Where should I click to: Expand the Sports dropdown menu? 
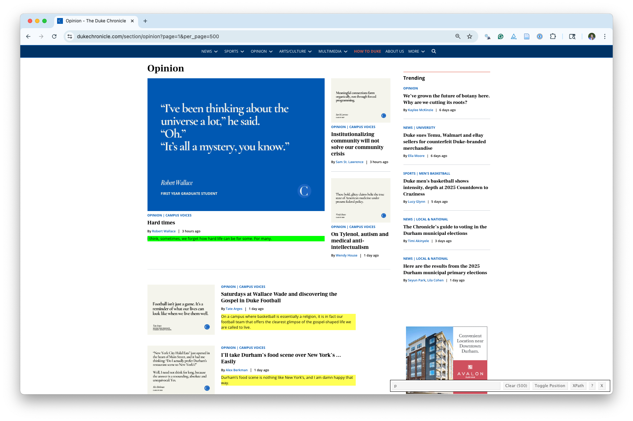[x=234, y=51]
